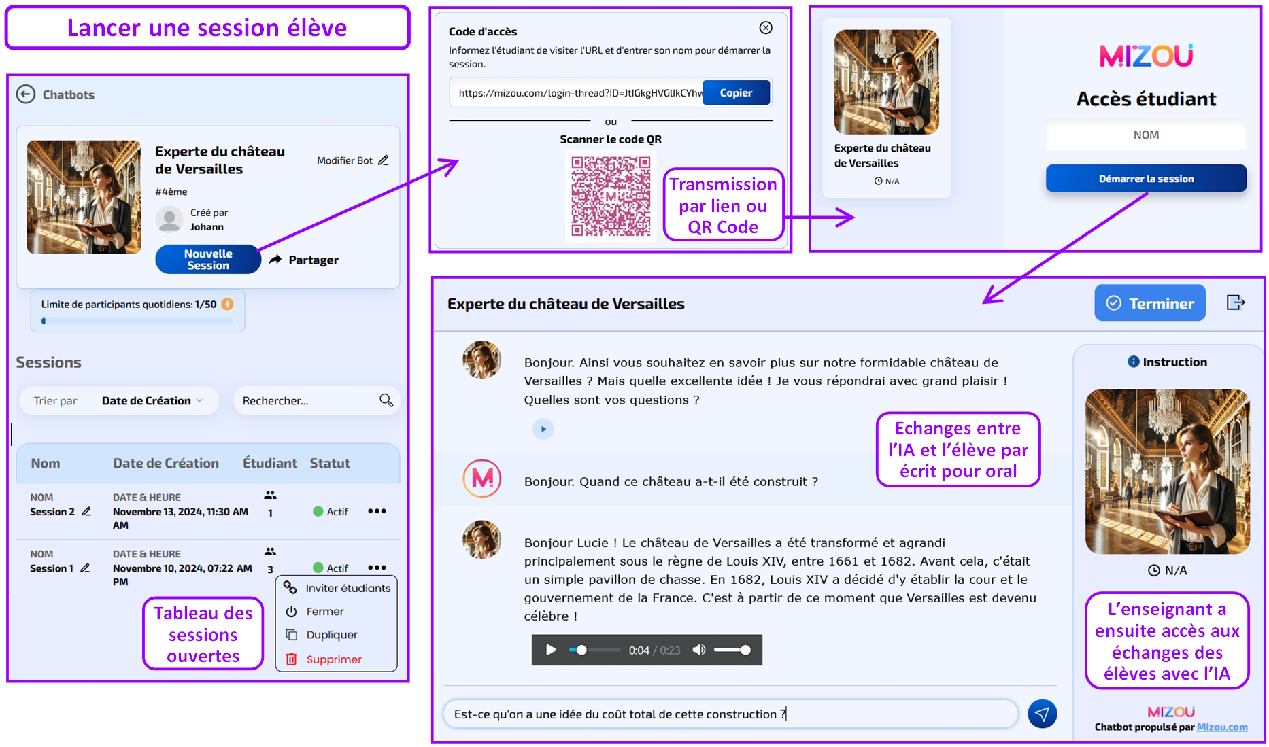The width and height of the screenshot is (1269, 747).
Task: Mute the audio with the volume icon
Action: click(x=698, y=650)
